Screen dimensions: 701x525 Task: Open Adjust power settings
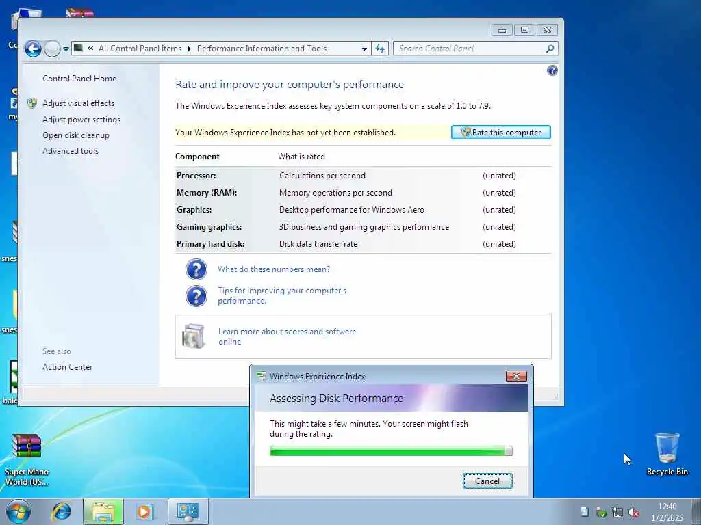81,120
